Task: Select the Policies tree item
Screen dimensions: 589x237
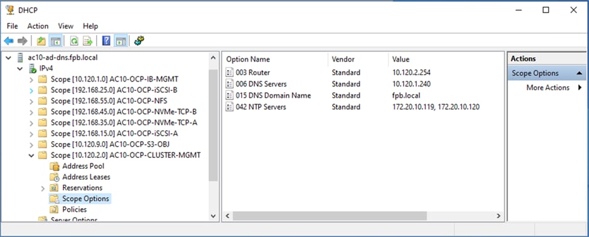Action: [x=74, y=209]
